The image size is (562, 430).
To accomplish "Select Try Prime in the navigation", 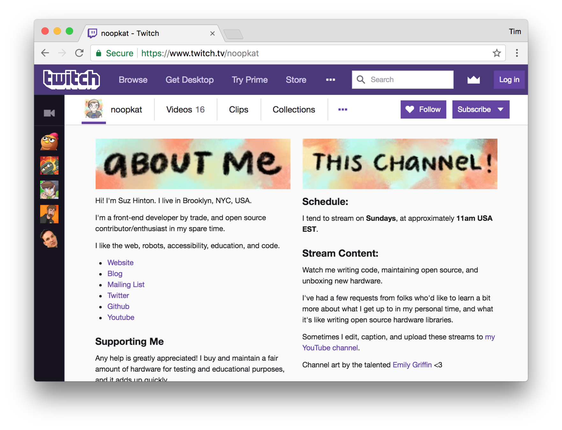I will point(249,80).
